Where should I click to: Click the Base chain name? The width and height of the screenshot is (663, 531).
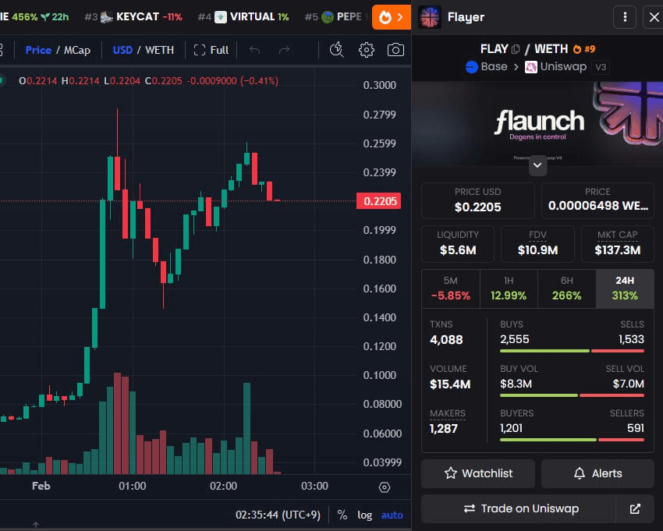494,67
